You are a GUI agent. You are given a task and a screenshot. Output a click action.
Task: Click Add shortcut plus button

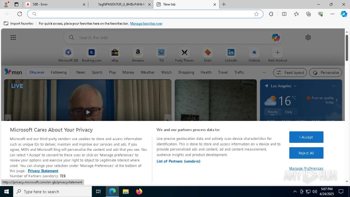point(278,53)
